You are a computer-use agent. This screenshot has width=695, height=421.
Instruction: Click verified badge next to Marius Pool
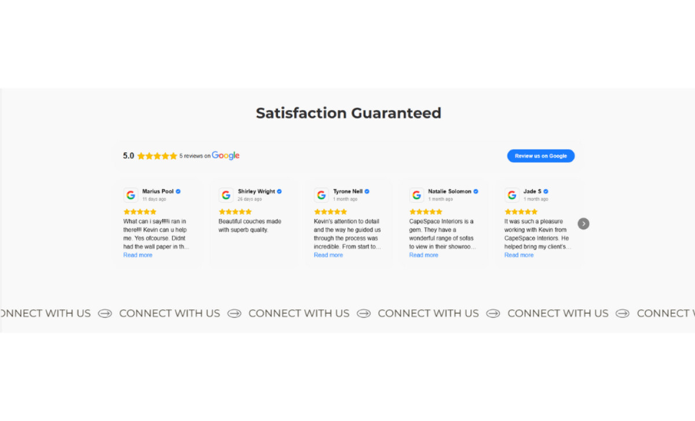[x=178, y=192]
